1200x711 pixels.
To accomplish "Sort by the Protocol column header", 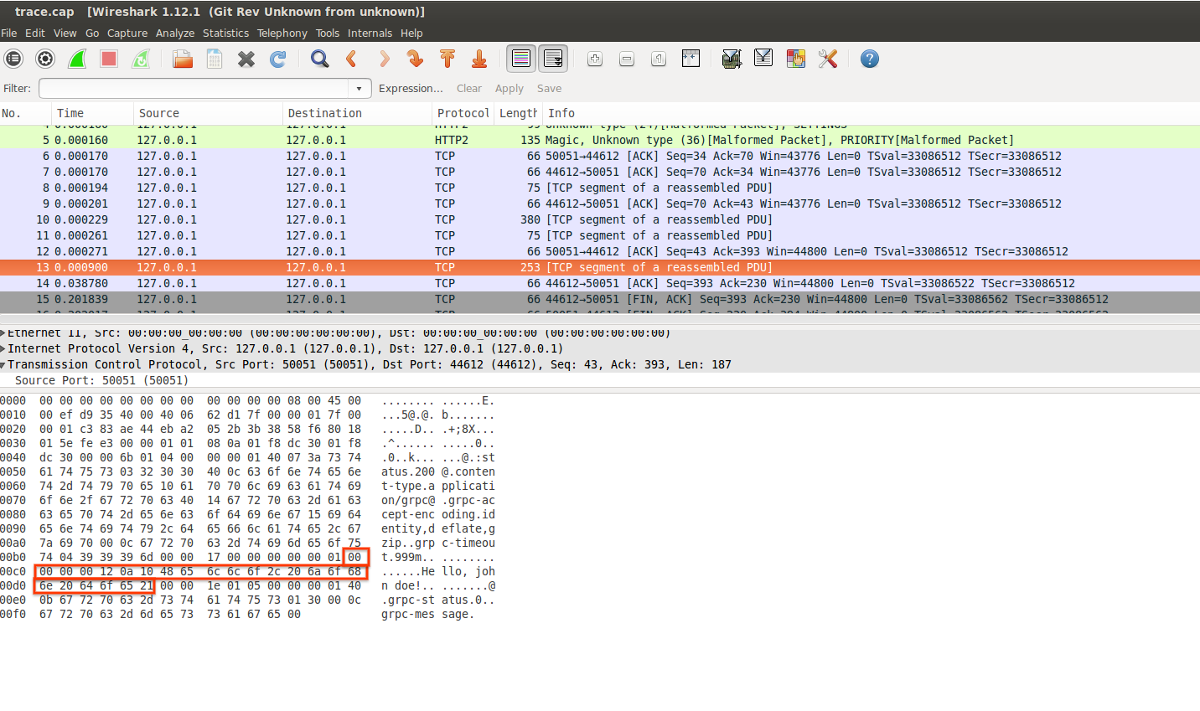I will [x=463, y=113].
